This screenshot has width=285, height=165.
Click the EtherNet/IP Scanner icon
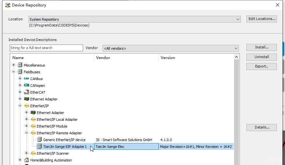(x=33, y=153)
